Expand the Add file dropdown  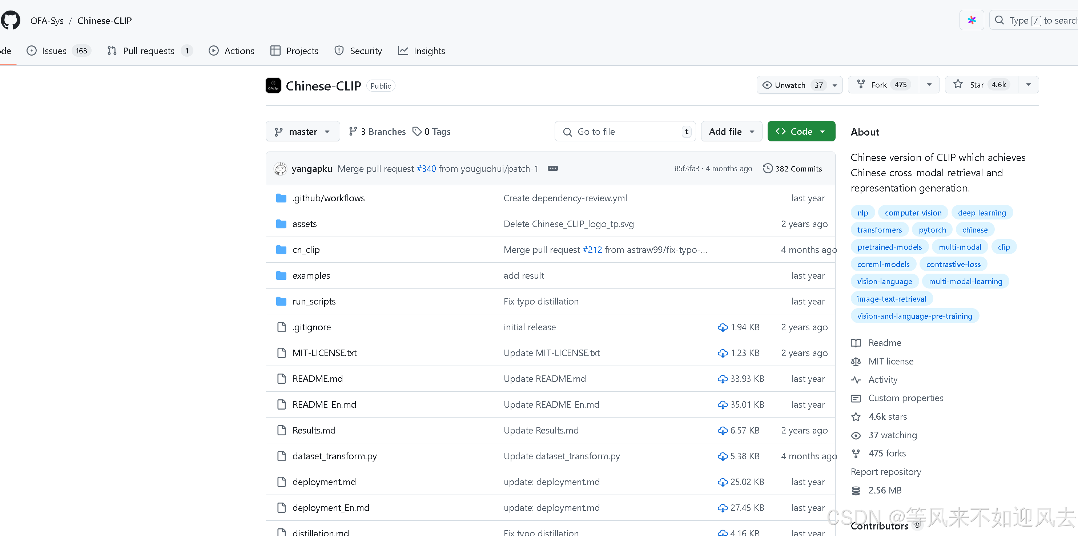(x=732, y=132)
